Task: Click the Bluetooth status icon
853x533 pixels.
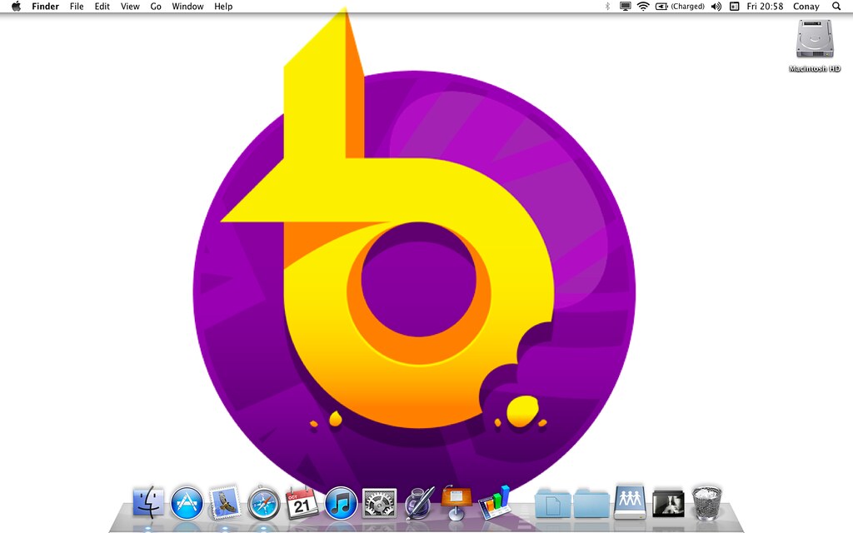Action: [607, 7]
